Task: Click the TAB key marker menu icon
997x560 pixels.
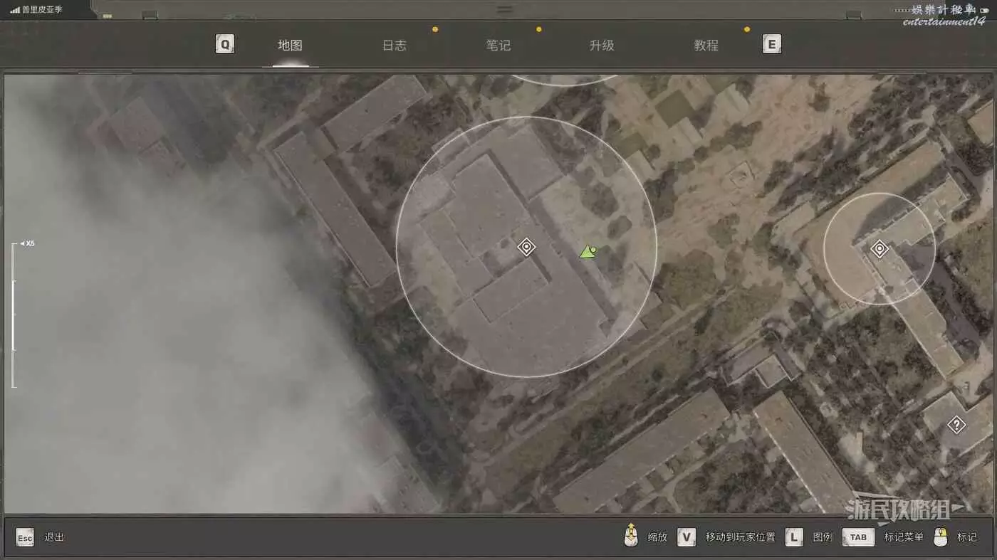Action: (x=858, y=537)
